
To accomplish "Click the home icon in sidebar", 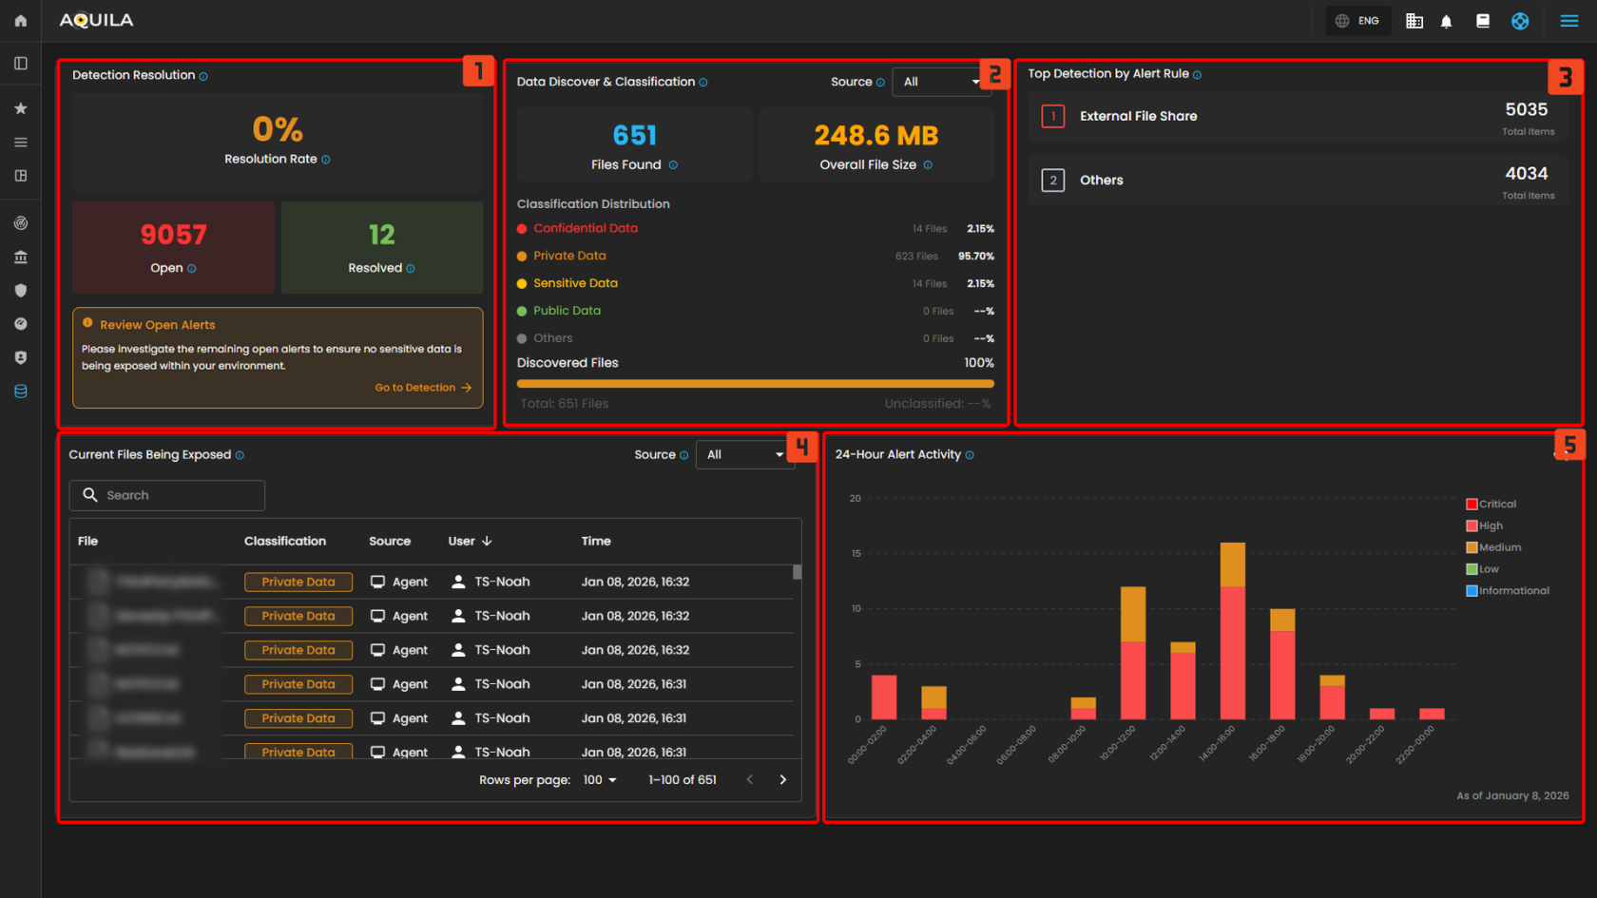I will pos(21,21).
